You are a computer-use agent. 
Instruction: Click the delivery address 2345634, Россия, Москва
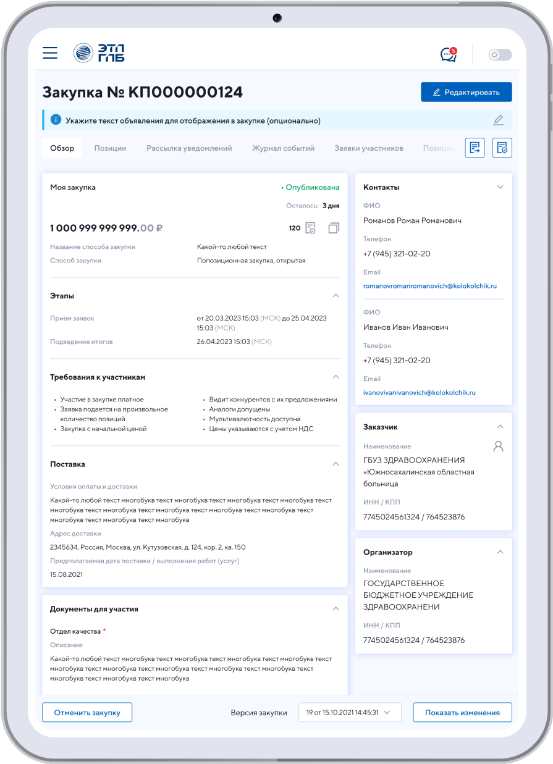click(x=148, y=547)
